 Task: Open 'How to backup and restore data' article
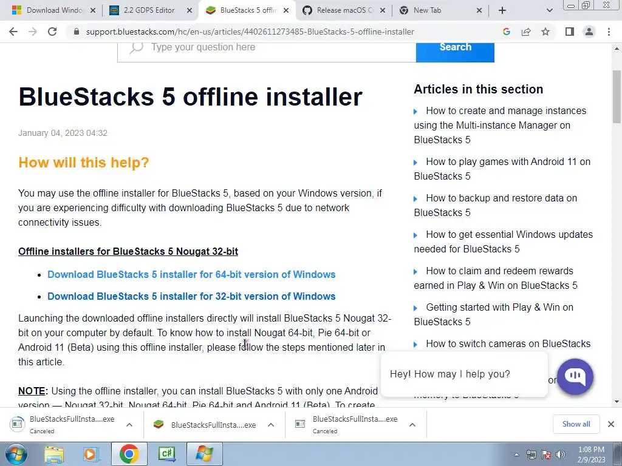tap(496, 205)
